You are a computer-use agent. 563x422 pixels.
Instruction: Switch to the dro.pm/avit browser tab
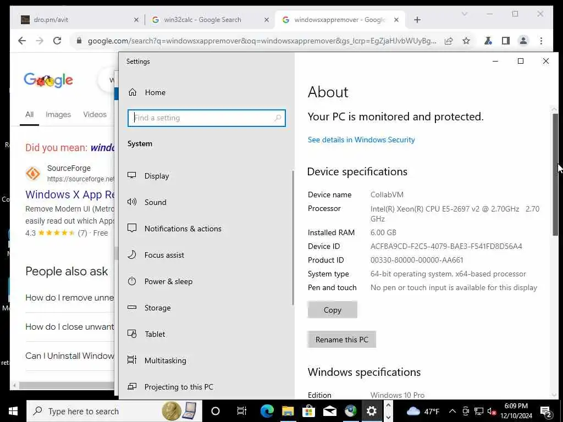[x=80, y=20]
